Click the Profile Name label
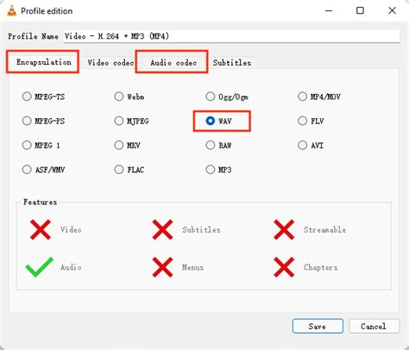The image size is (409, 350). pos(33,36)
